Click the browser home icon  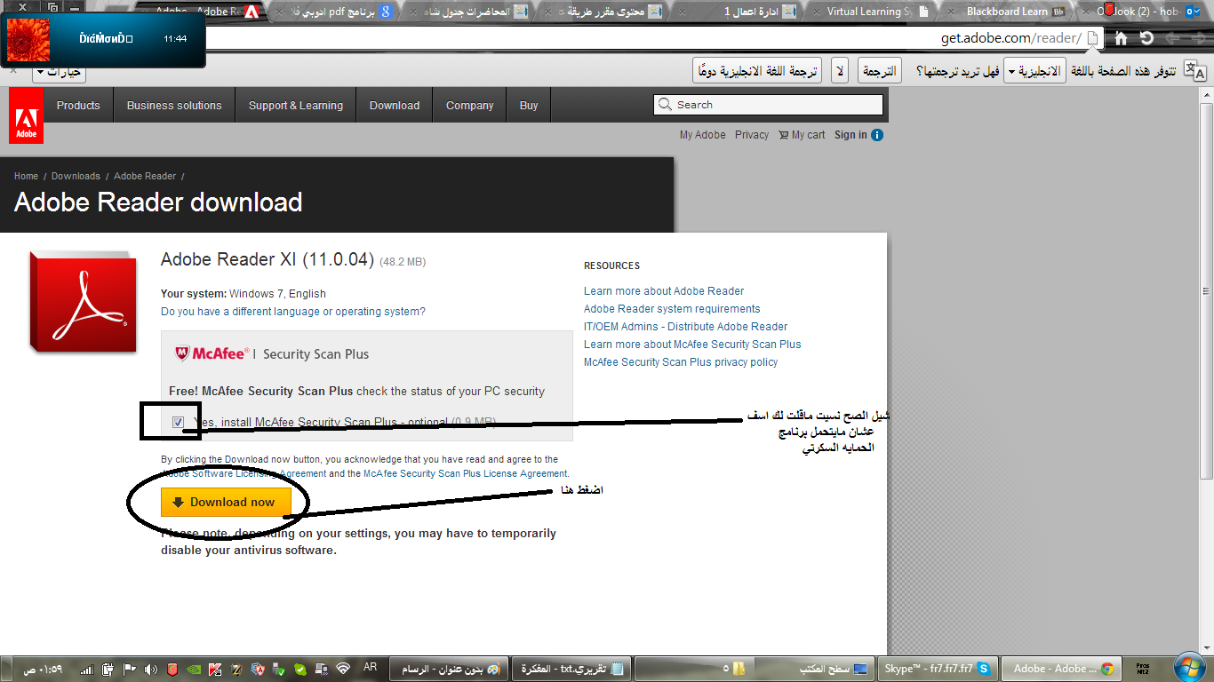click(x=1122, y=38)
